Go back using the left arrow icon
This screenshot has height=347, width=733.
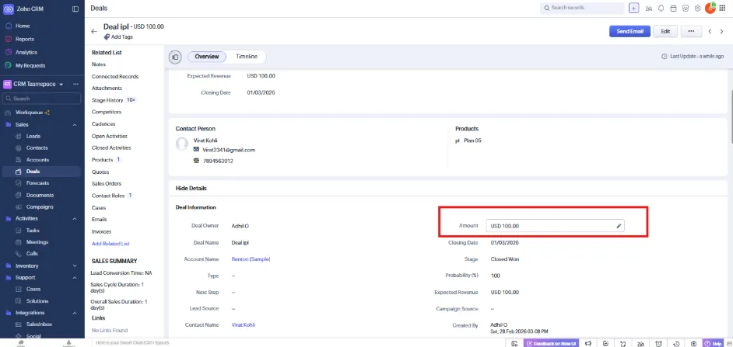point(94,31)
